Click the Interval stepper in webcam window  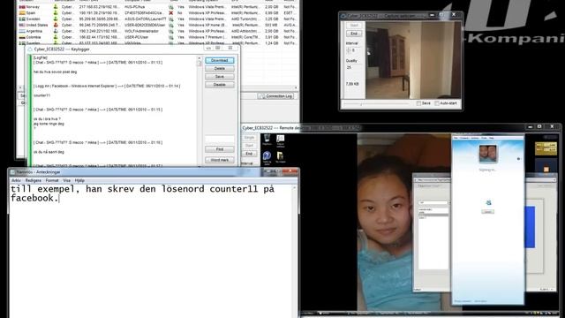(x=348, y=50)
